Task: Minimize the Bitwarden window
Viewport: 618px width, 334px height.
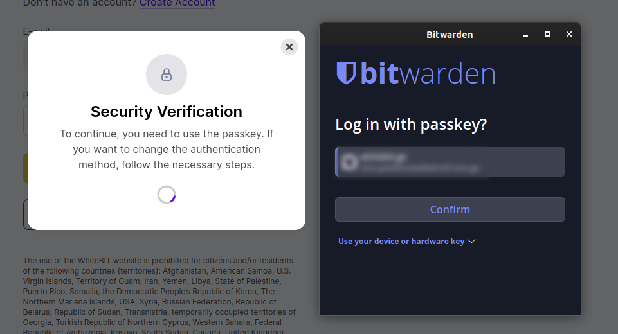Action: click(525, 35)
